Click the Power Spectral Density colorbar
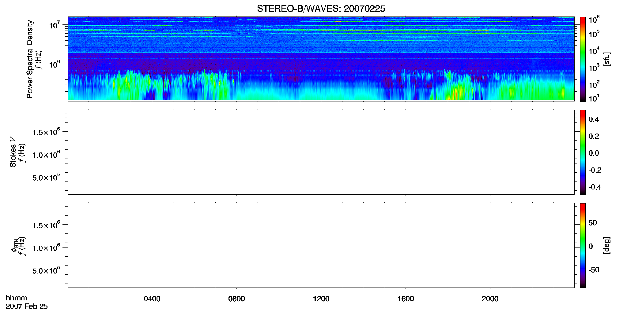Viewport: 642px width, 330px height. click(583, 59)
